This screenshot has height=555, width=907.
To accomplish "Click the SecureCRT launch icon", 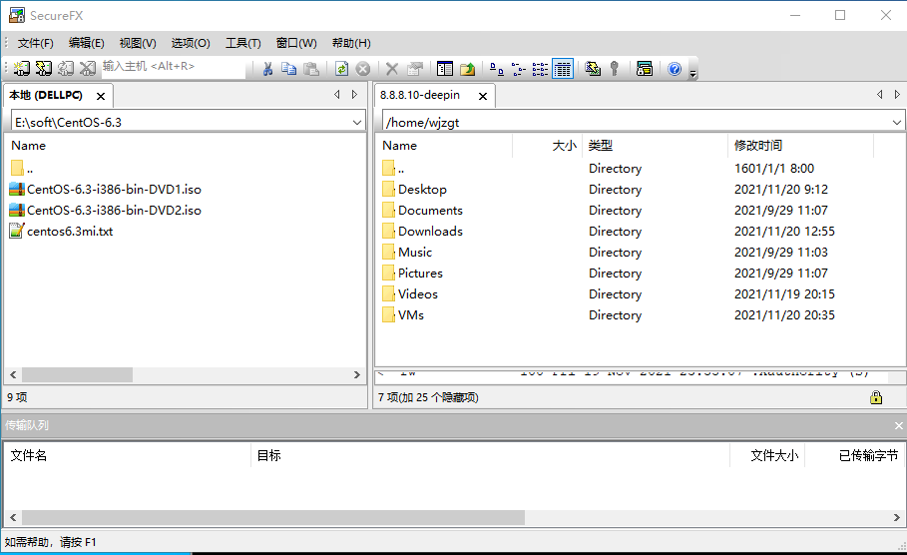I will (645, 69).
